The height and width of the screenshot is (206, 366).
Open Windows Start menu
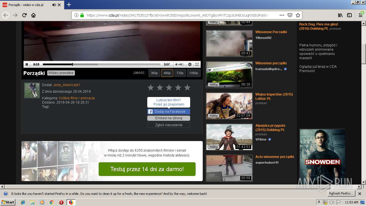point(8,202)
